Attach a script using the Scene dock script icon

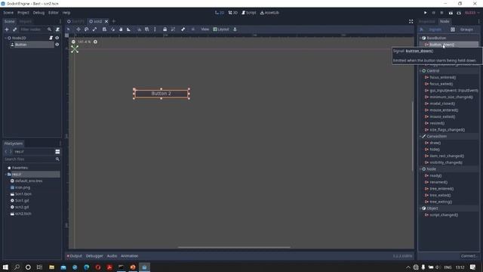[57, 29]
